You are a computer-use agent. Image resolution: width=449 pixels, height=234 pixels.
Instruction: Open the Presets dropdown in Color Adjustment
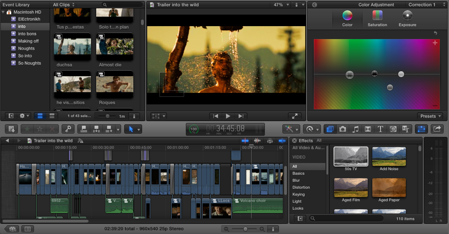pos(430,116)
